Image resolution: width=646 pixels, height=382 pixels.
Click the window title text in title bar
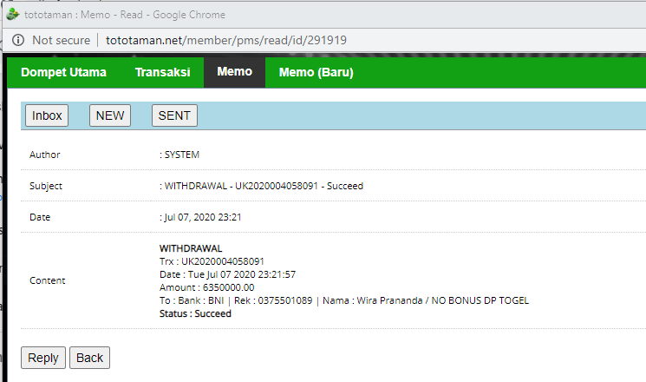click(x=125, y=15)
